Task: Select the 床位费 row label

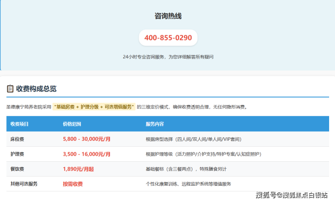Action: click(17, 139)
